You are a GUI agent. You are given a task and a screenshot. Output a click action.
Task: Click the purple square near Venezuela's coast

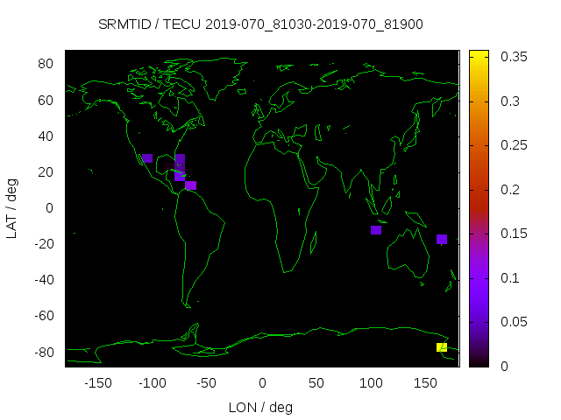191,185
